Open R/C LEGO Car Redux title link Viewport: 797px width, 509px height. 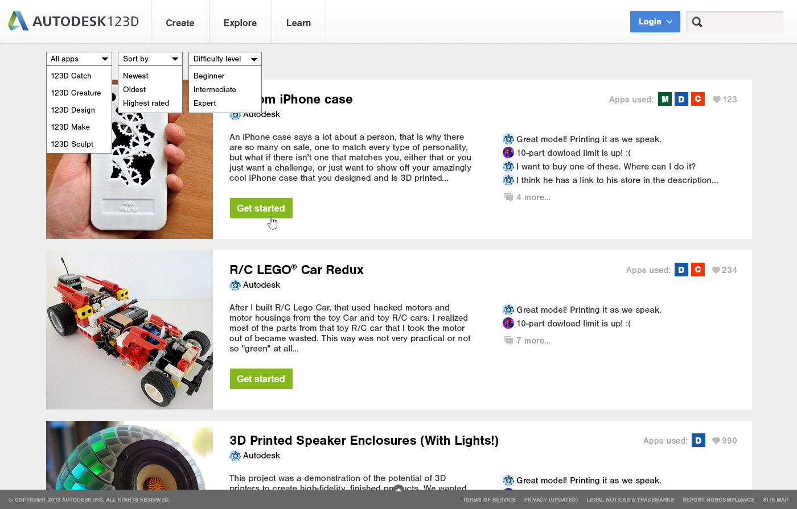[x=297, y=270]
